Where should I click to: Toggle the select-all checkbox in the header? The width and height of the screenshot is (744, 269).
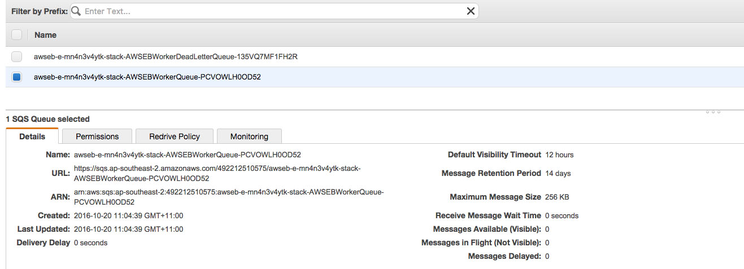tap(16, 35)
